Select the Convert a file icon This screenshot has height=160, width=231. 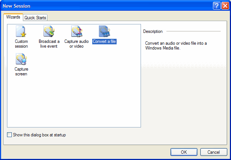[x=104, y=32]
